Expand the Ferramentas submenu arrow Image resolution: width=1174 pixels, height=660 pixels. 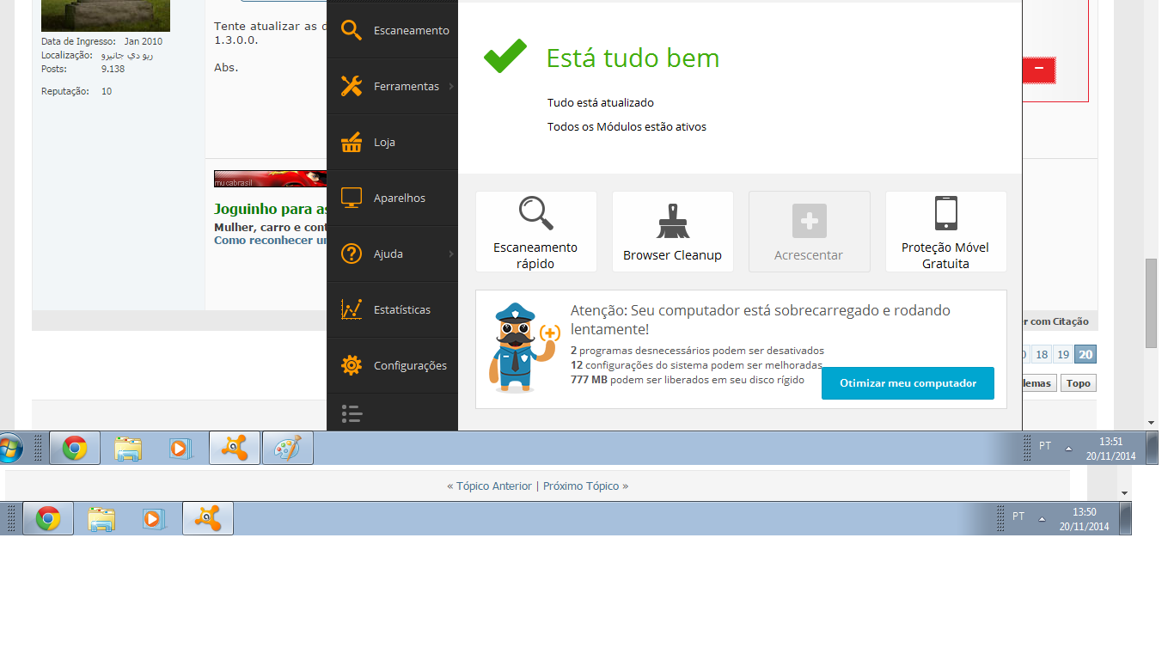451,86
